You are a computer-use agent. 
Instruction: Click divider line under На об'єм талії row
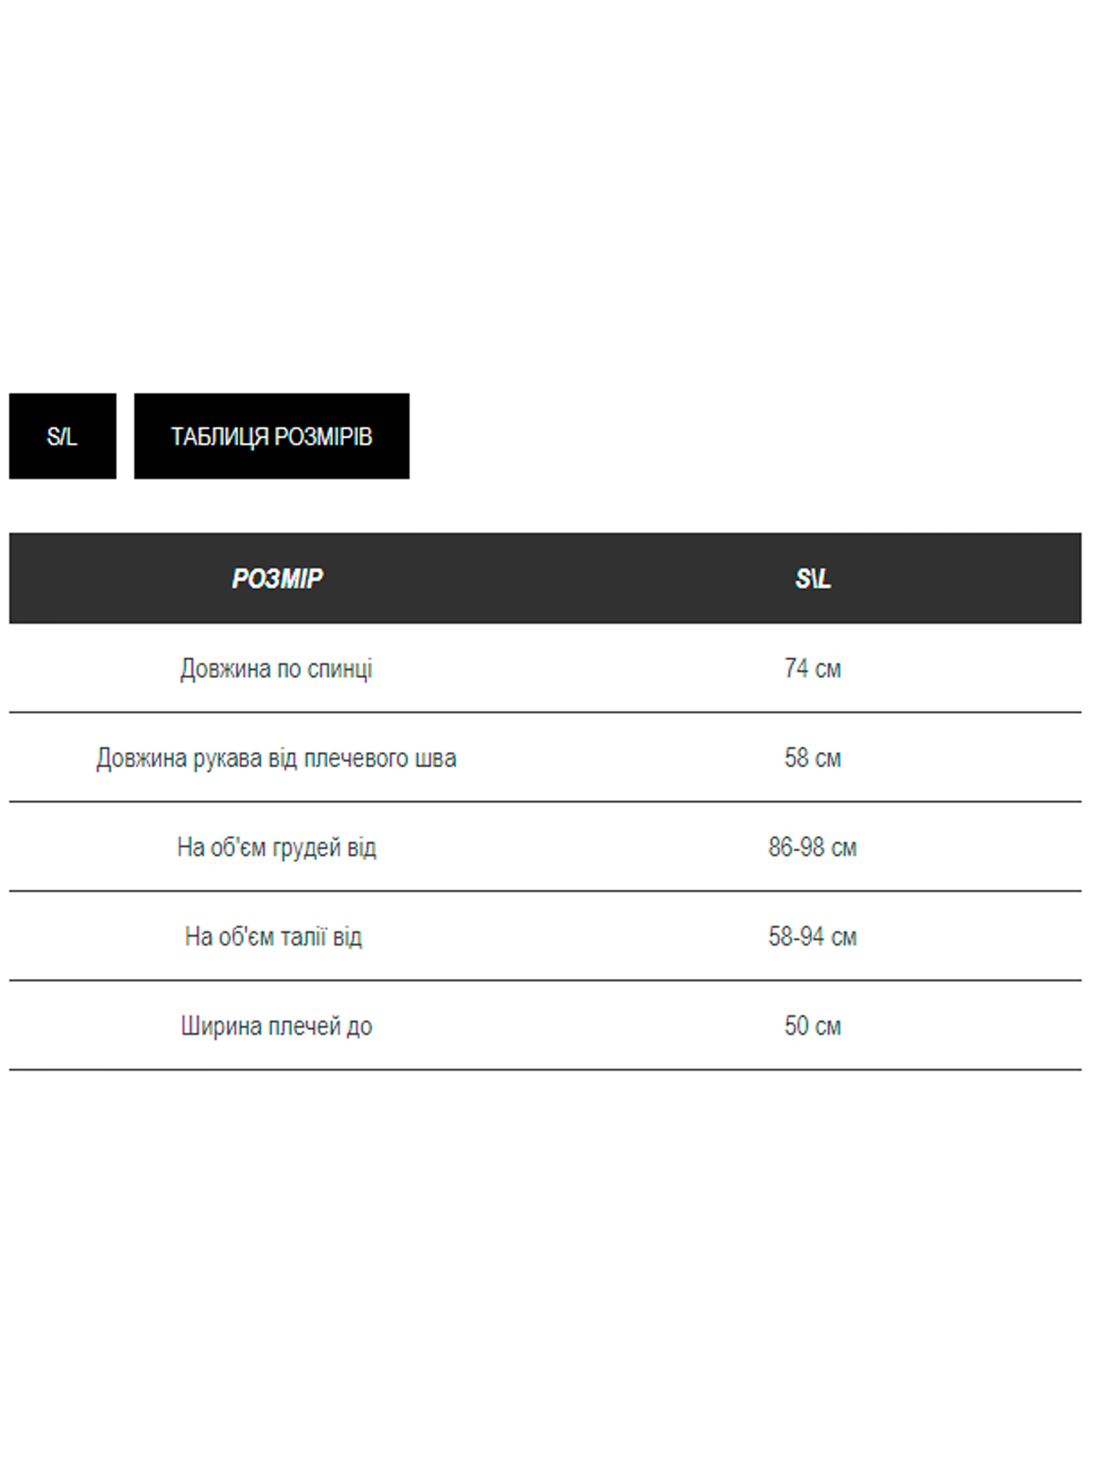coord(545,980)
